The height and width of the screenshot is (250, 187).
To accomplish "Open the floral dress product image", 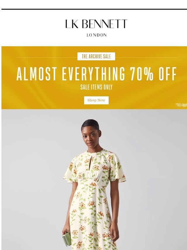I will [x=94, y=179].
